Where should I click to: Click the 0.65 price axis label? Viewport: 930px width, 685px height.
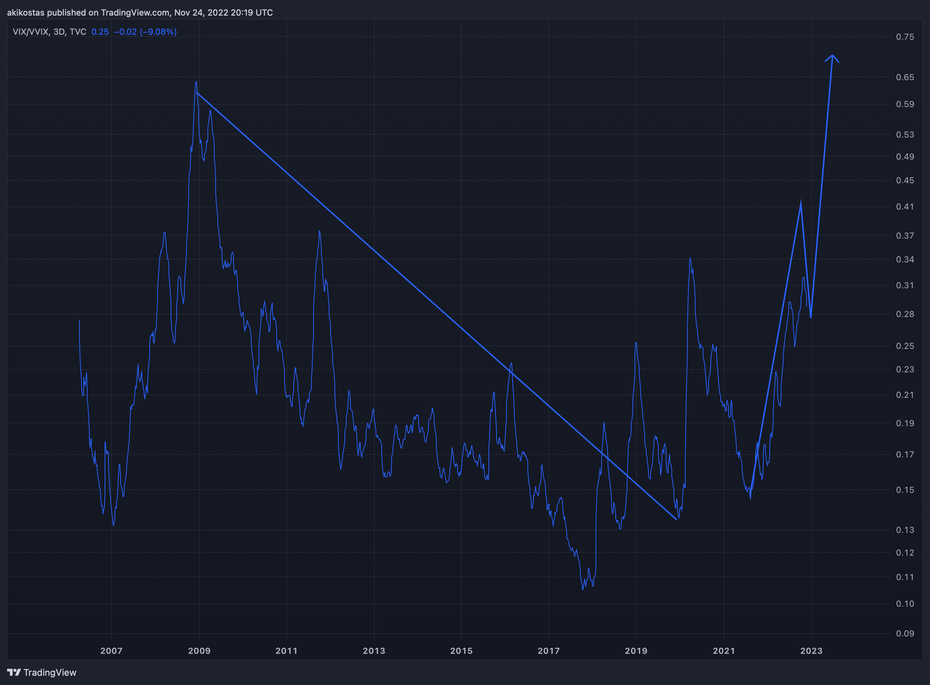tap(905, 77)
